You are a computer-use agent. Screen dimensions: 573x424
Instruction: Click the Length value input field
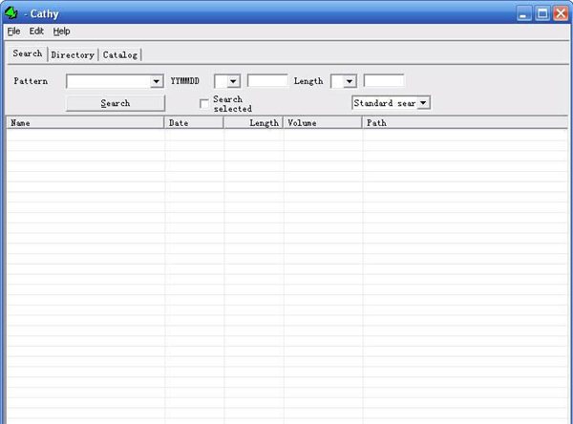384,81
